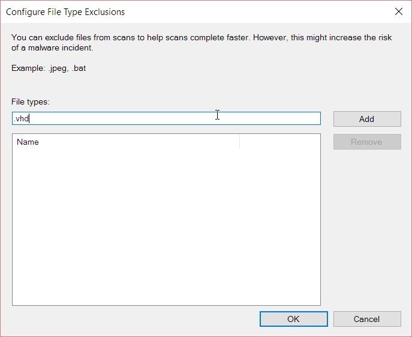Click the blank column header beside Name
The image size is (412, 337).
[x=280, y=142]
